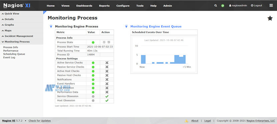Disable Notifications using its X action
The height and width of the screenshot is (124, 277).
[x=107, y=80]
